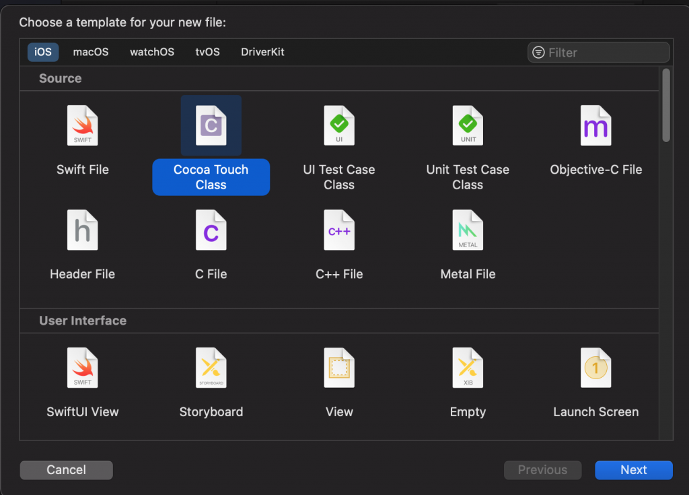The image size is (689, 495).
Task: Click the 'Cocoa Touch Class' label
Action: (211, 177)
